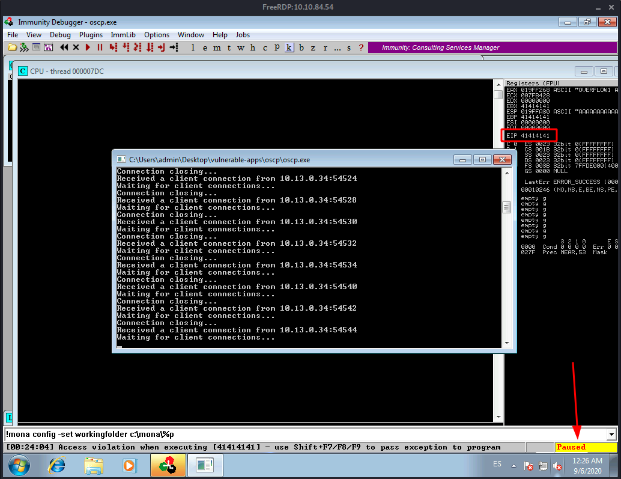Close program with X toolbar icon
Screen dimensions: 621x479
point(76,47)
